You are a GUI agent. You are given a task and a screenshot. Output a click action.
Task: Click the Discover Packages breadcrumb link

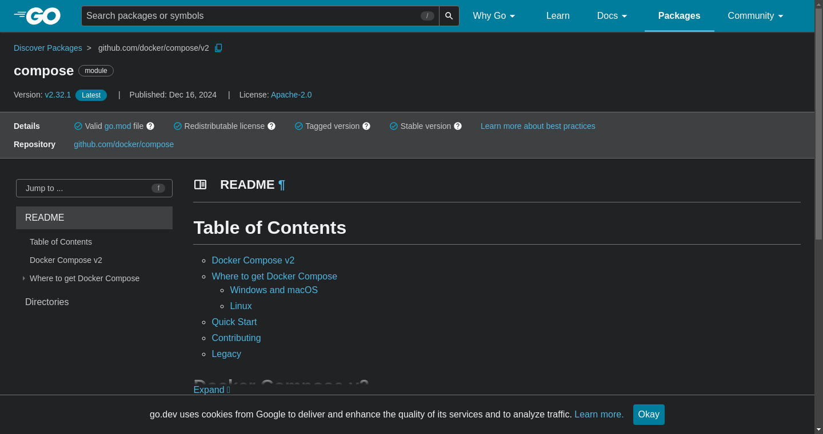[x=48, y=48]
